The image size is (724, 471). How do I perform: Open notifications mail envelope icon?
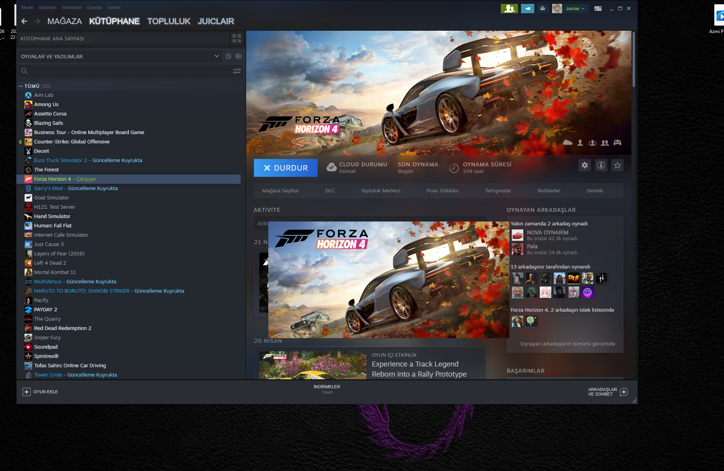click(x=542, y=8)
